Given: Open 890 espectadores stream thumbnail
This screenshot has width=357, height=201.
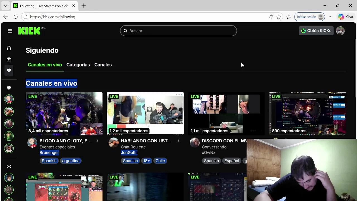Looking at the screenshot, I should coord(308,114).
